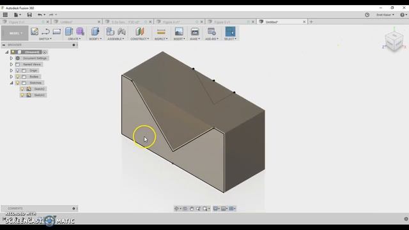The height and width of the screenshot is (230, 409).
Task: Toggle visibility of the upper sketch item
Action: pyautogui.click(x=22, y=89)
